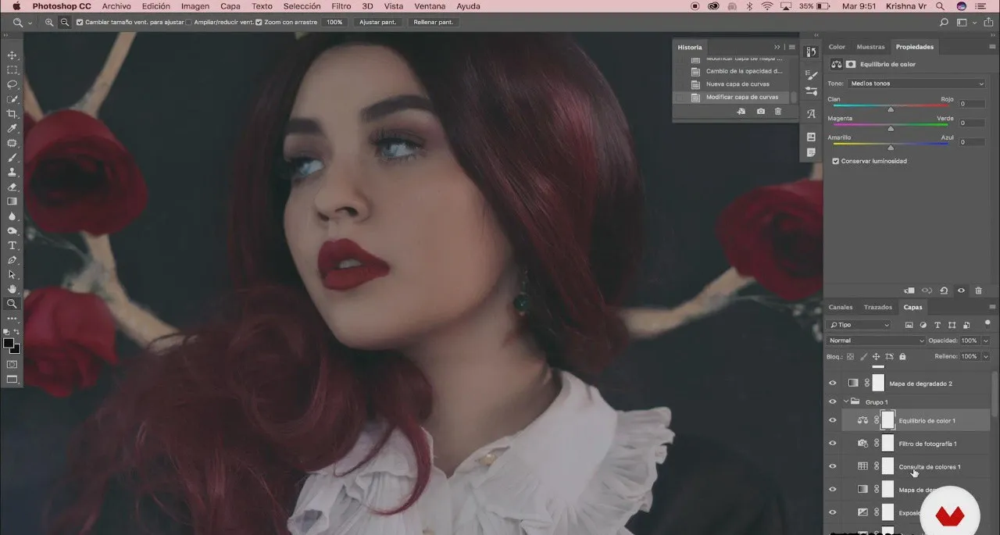This screenshot has height=535, width=1000.
Task: Pick the Eyedropper tool
Action: 12,128
